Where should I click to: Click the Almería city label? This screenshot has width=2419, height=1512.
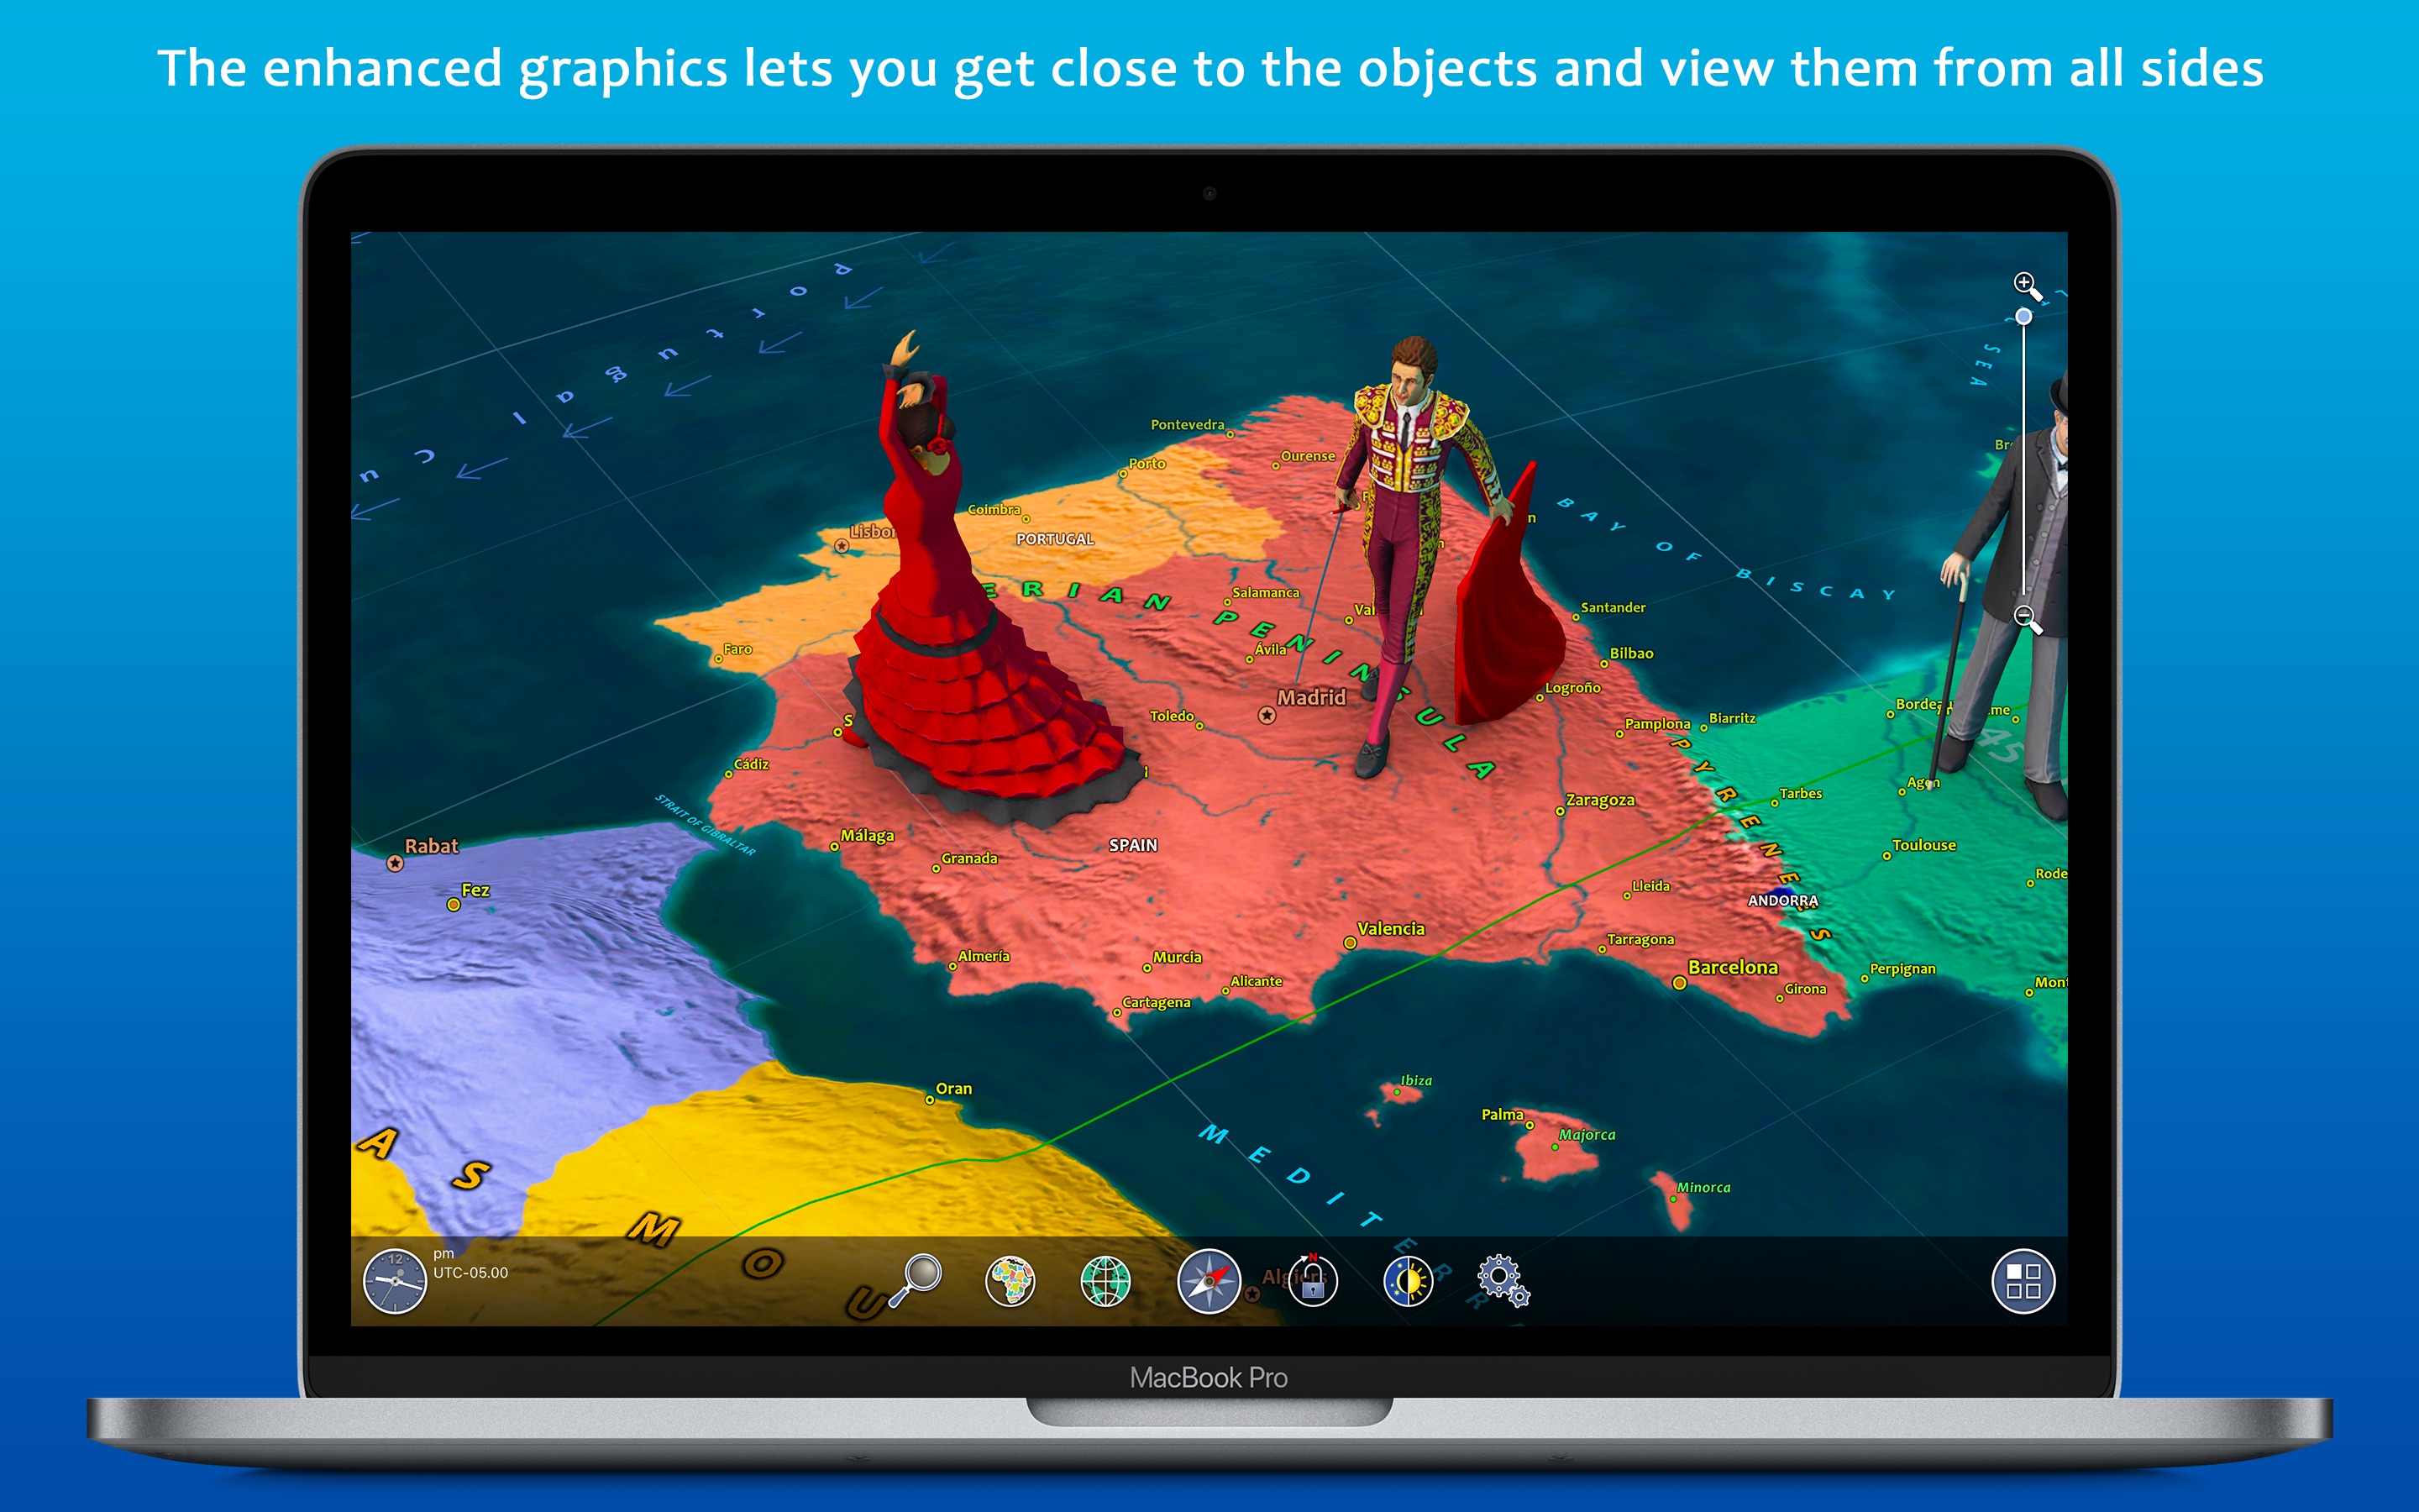pos(984,957)
